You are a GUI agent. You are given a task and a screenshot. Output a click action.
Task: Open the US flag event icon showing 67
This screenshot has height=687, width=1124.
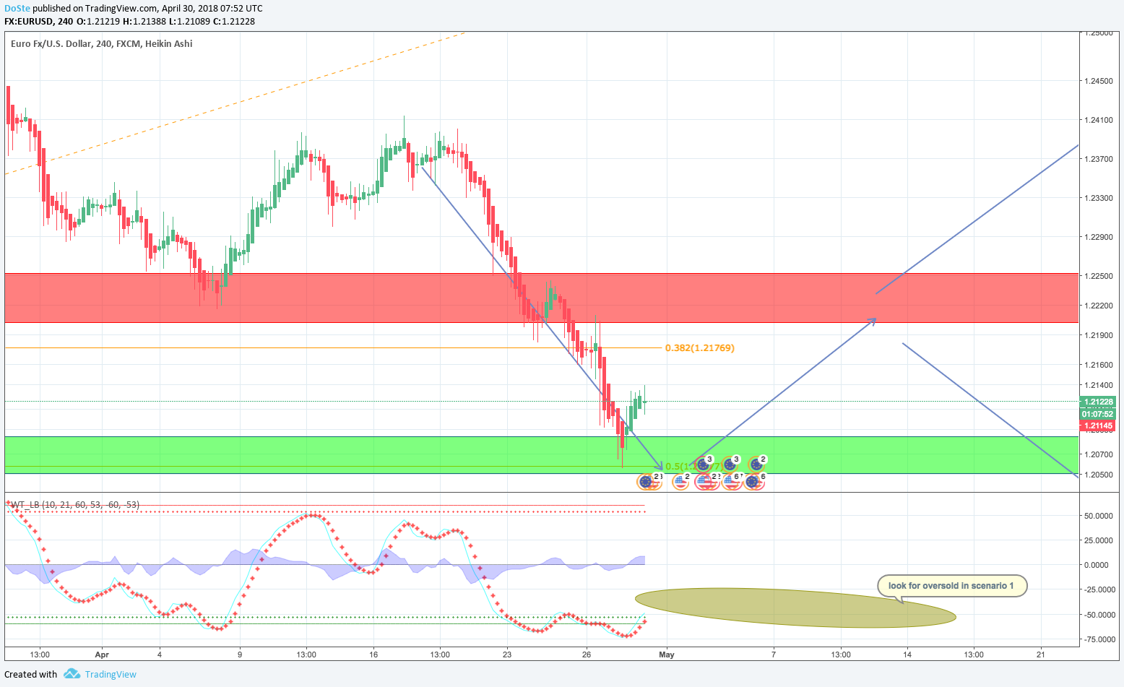pyautogui.click(x=732, y=482)
